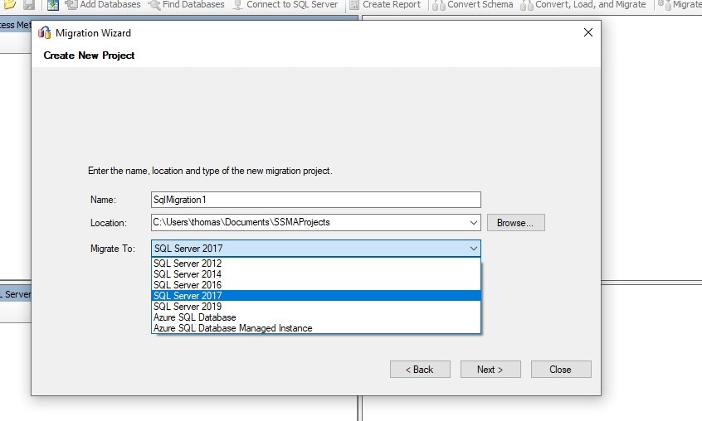Select Azure SQL Database Managed Instance
The height and width of the screenshot is (421, 702).
[x=232, y=328]
